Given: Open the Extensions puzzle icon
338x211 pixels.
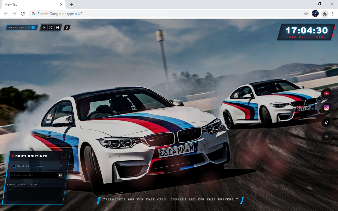Looking at the screenshot, I should click(325, 14).
